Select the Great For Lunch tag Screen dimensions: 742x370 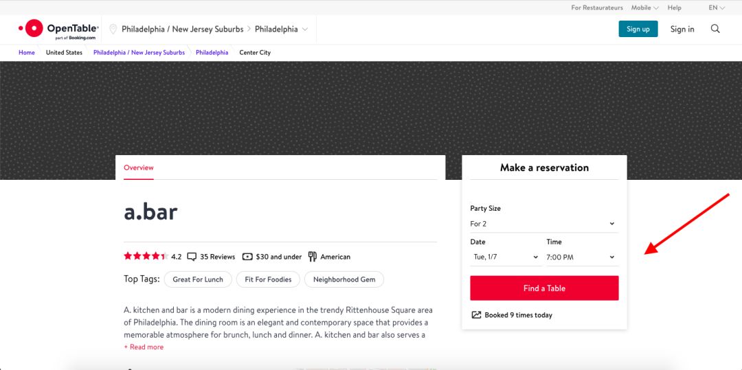pos(198,279)
